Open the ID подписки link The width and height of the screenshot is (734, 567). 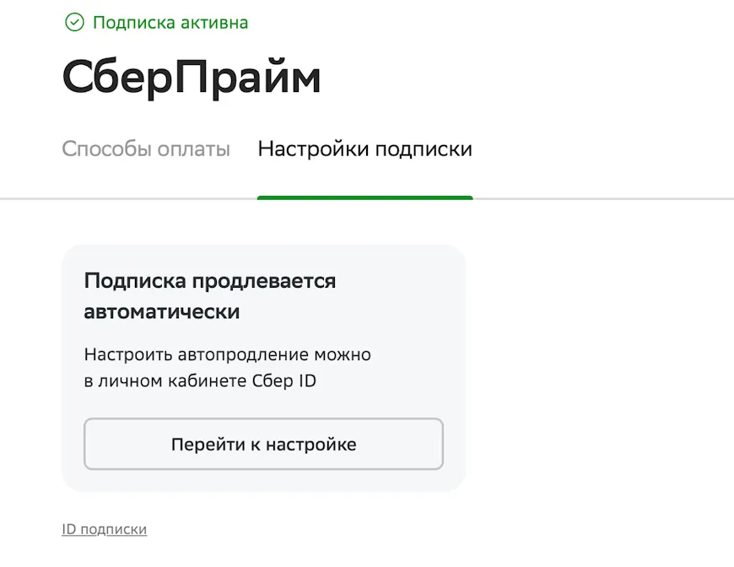click(104, 529)
